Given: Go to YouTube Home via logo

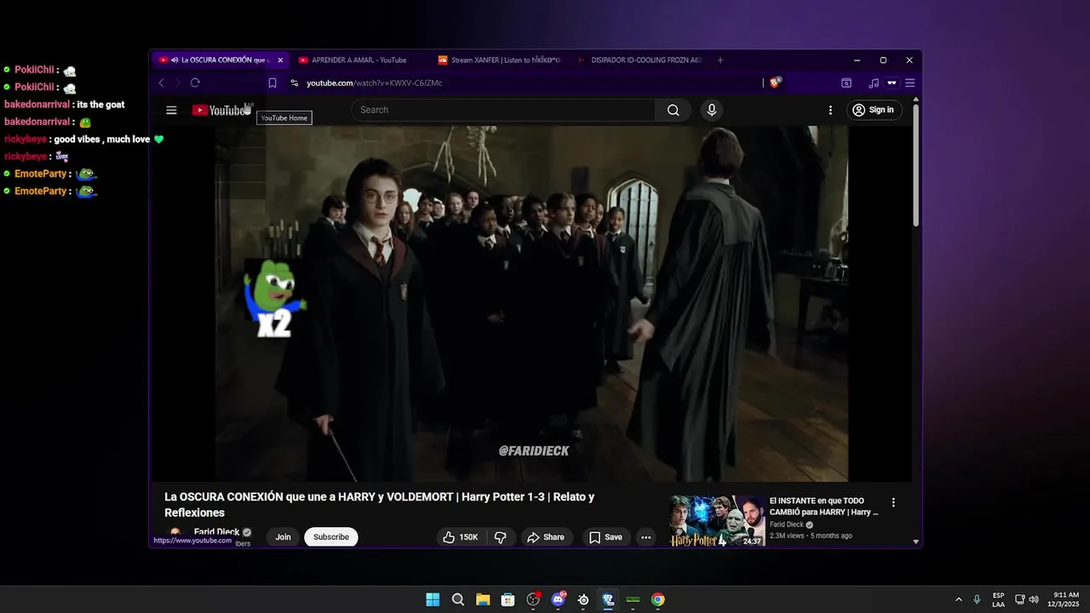Looking at the screenshot, I should 221,110.
